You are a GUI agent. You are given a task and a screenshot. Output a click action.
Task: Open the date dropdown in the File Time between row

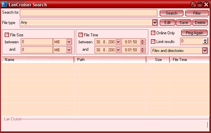pyautogui.click(x=118, y=42)
